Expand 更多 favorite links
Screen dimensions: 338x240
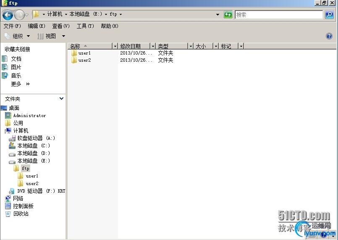[x=20, y=84]
